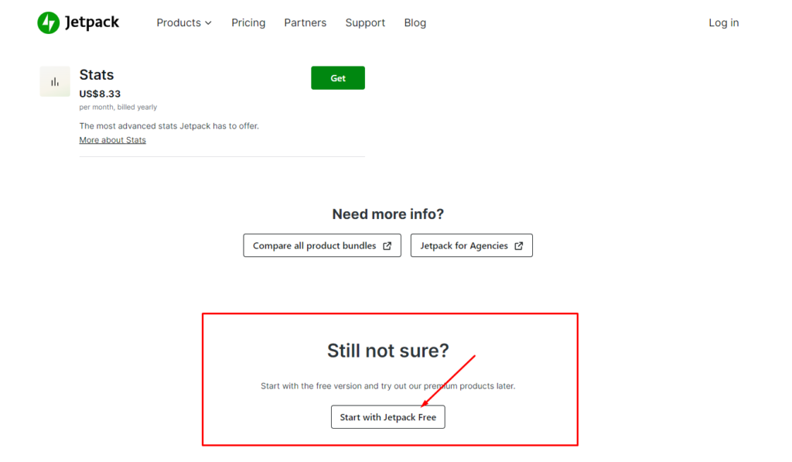
Task: Visit the Support page
Action: [x=365, y=22]
